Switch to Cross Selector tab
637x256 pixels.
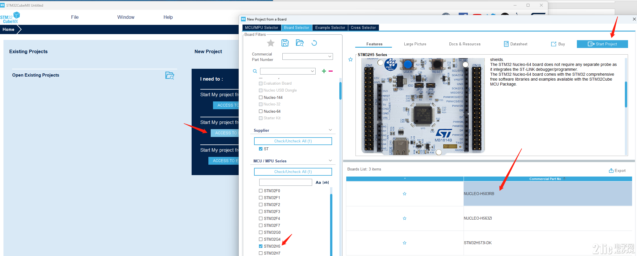(x=363, y=28)
